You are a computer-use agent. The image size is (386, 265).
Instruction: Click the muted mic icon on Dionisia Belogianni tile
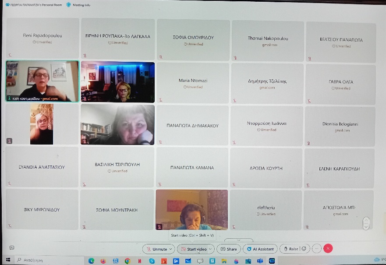tap(308, 143)
